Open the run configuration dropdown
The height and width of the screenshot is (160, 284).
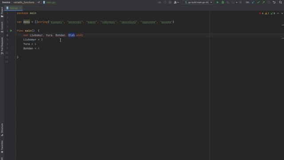click(198, 2)
